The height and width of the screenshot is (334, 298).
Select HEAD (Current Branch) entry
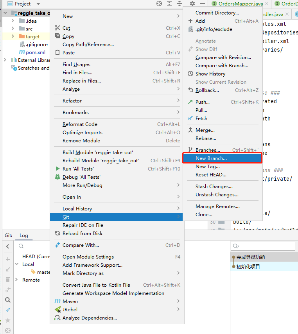tap(36, 257)
